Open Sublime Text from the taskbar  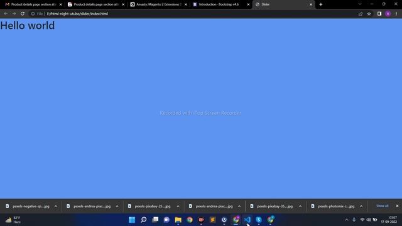pos(212,220)
